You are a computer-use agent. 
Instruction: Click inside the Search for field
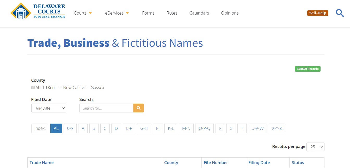[x=106, y=108]
